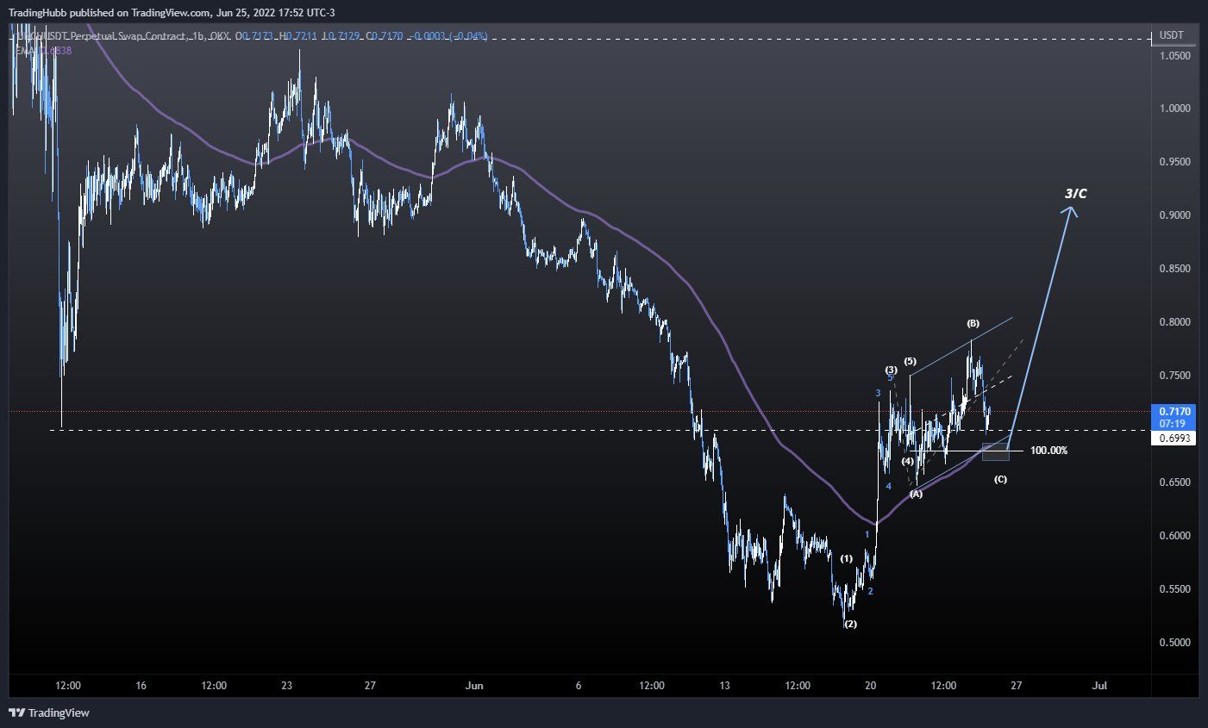Image resolution: width=1208 pixels, height=728 pixels.
Task: Click the (2) wave label at the low
Action: tap(850, 624)
